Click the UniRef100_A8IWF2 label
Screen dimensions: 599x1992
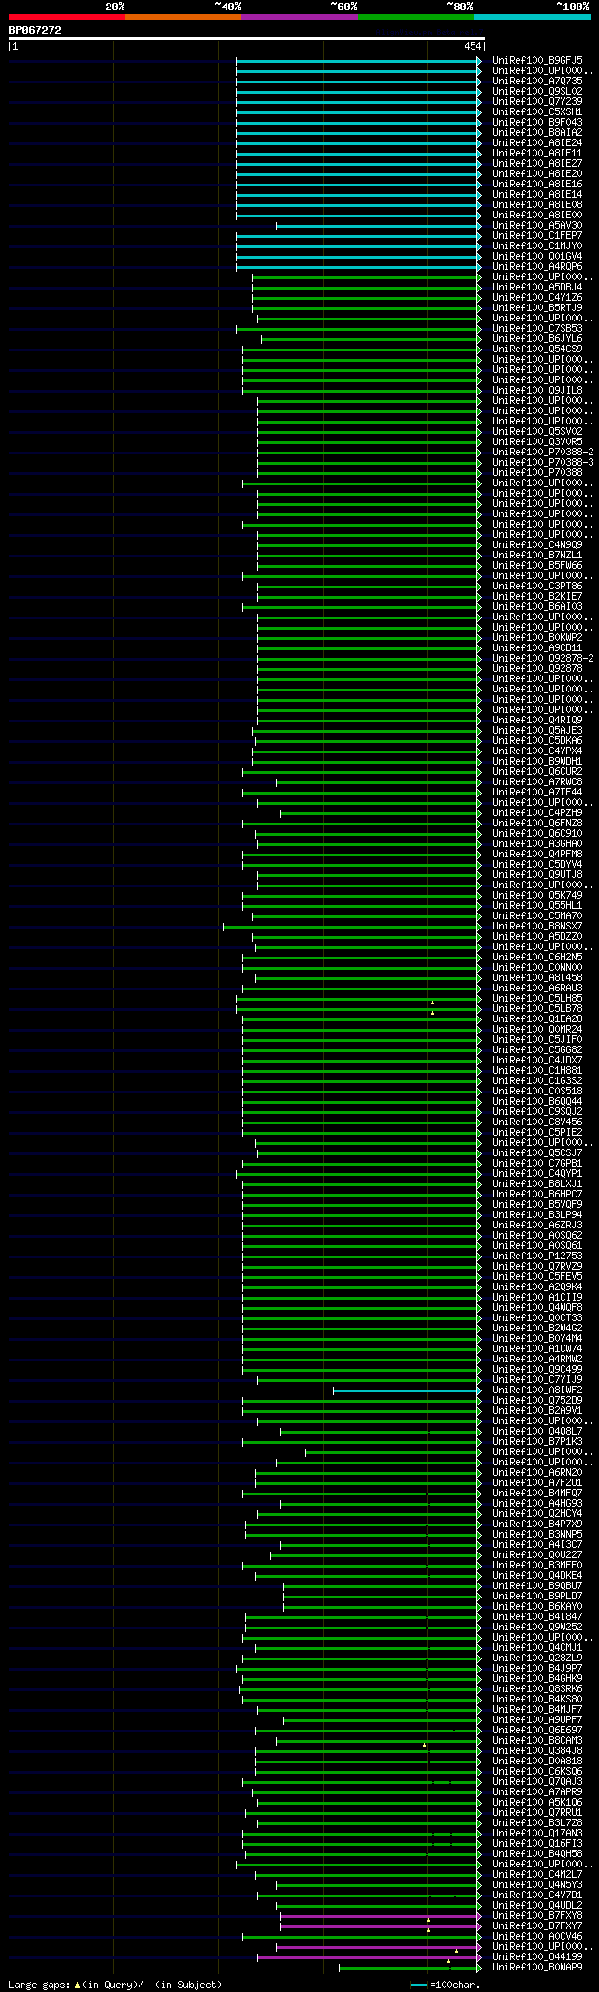click(x=538, y=1390)
